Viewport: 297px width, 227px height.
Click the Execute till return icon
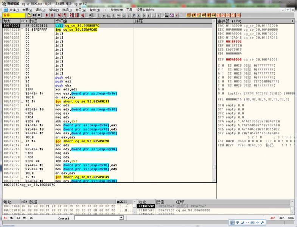(x=83, y=15)
